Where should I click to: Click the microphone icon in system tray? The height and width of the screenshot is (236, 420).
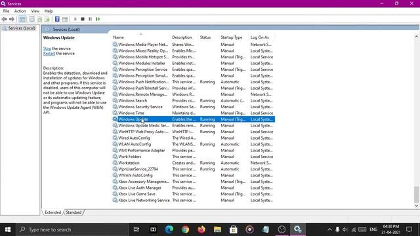(337, 229)
